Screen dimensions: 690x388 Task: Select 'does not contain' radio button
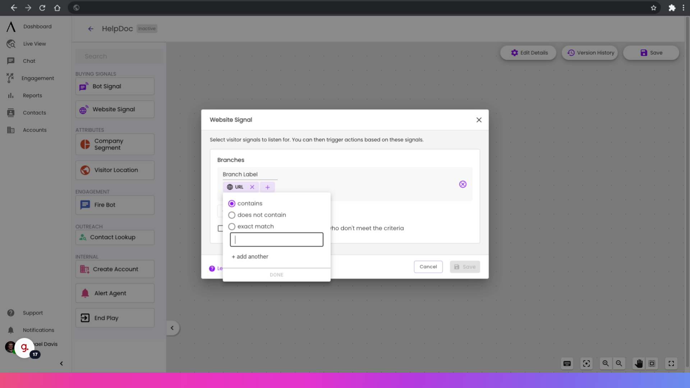232,214
